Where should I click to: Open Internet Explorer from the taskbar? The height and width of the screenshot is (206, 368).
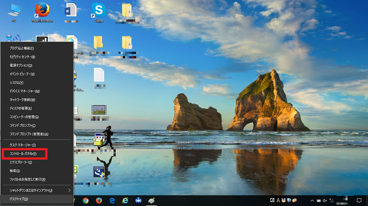click(125, 201)
